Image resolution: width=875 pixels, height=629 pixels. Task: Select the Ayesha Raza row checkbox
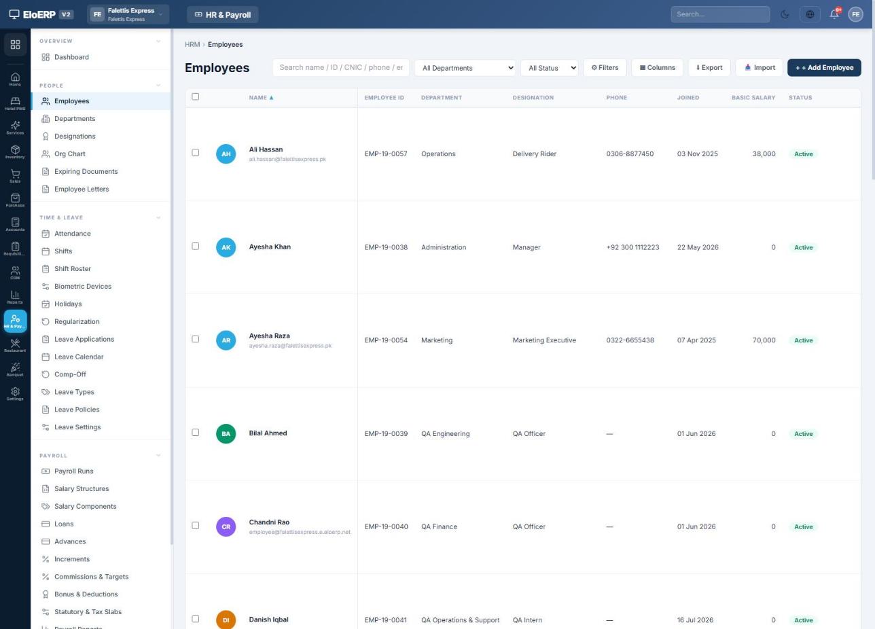pyautogui.click(x=196, y=339)
